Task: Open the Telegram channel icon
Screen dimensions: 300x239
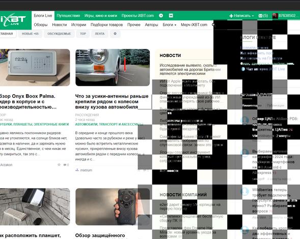Action: [161, 16]
